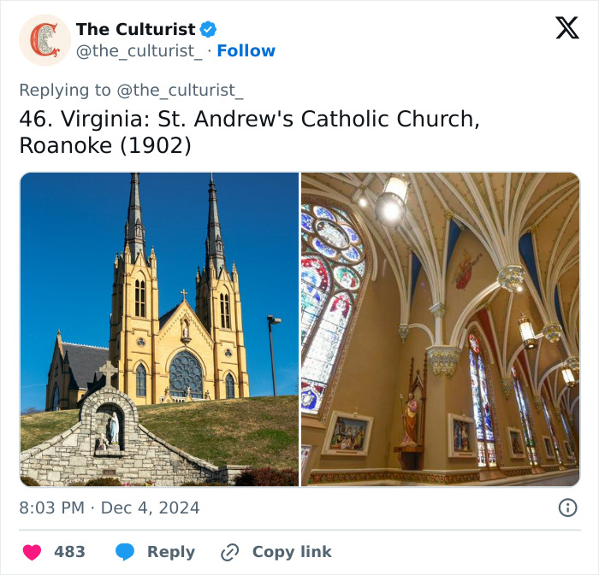Viewport: 599px width, 575px height.
Task: Click the 483 likes count
Action: [x=69, y=552]
